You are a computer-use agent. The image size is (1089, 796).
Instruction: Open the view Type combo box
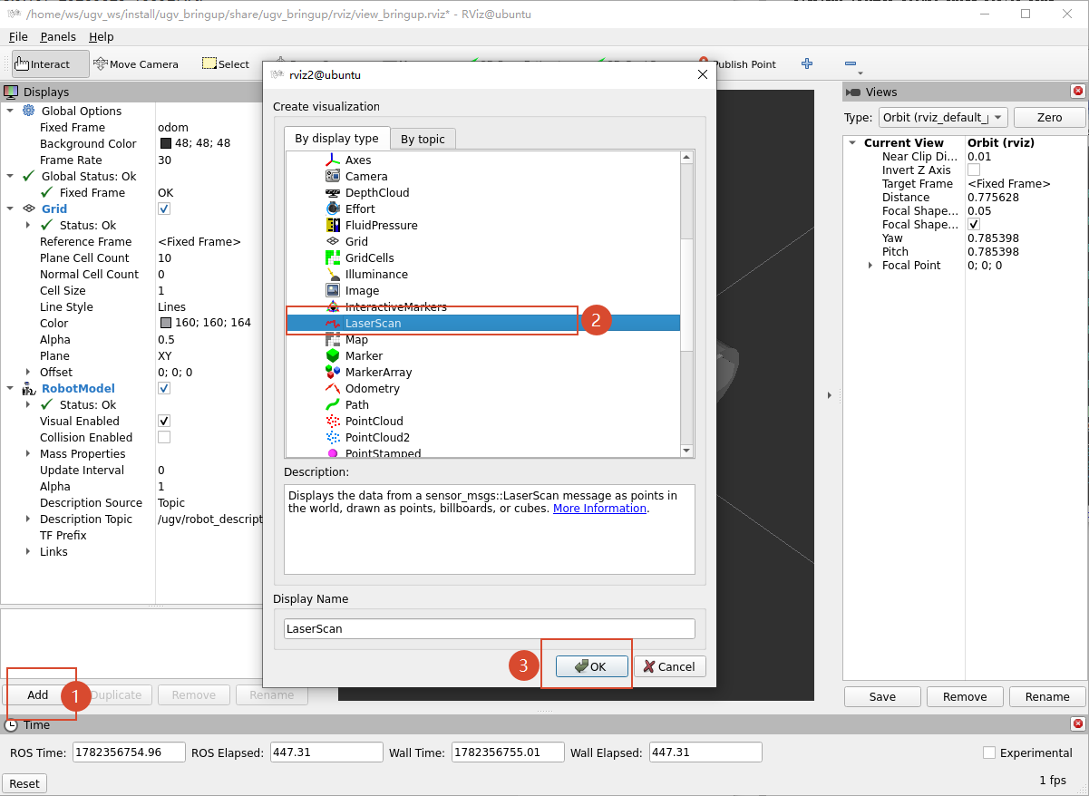point(943,117)
